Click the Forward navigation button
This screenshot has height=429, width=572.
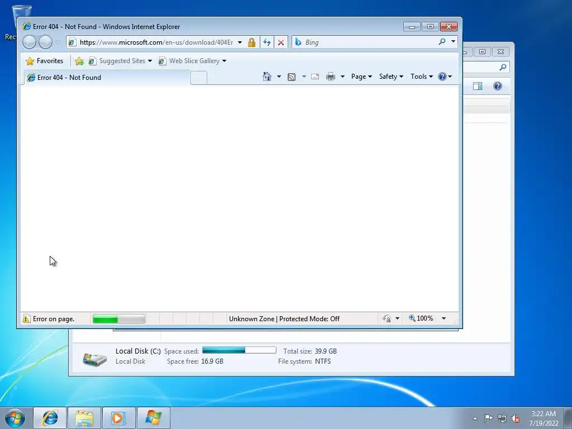(45, 42)
